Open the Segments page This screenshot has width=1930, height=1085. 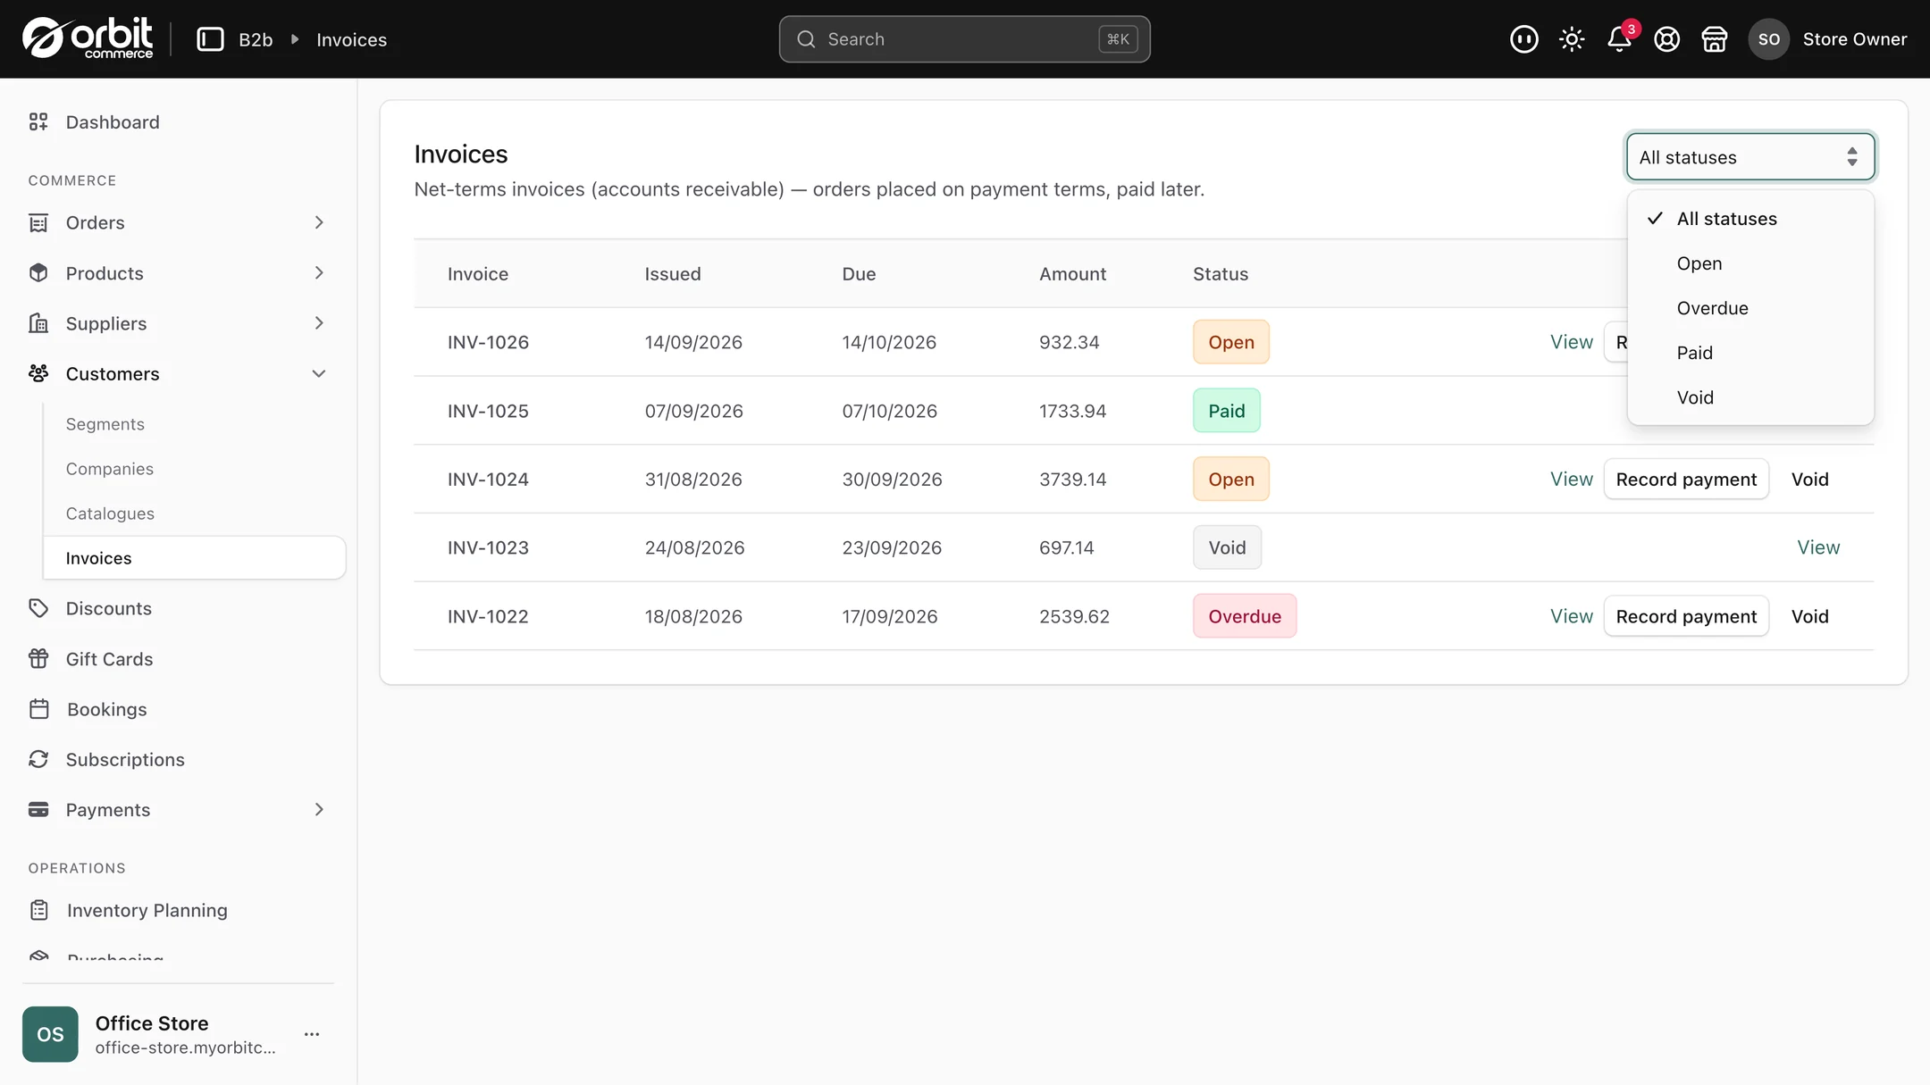pyautogui.click(x=105, y=424)
